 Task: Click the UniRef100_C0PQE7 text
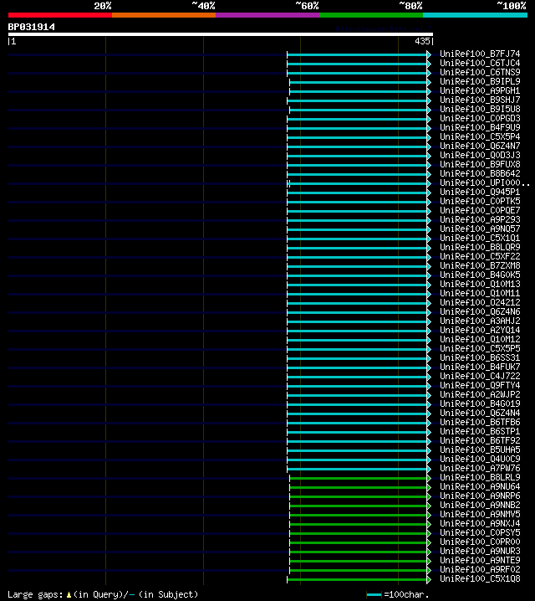(x=480, y=210)
